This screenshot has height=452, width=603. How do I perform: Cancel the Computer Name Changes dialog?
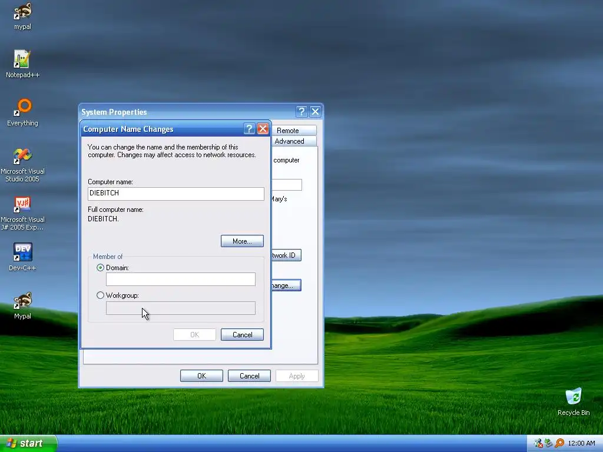[x=242, y=334]
